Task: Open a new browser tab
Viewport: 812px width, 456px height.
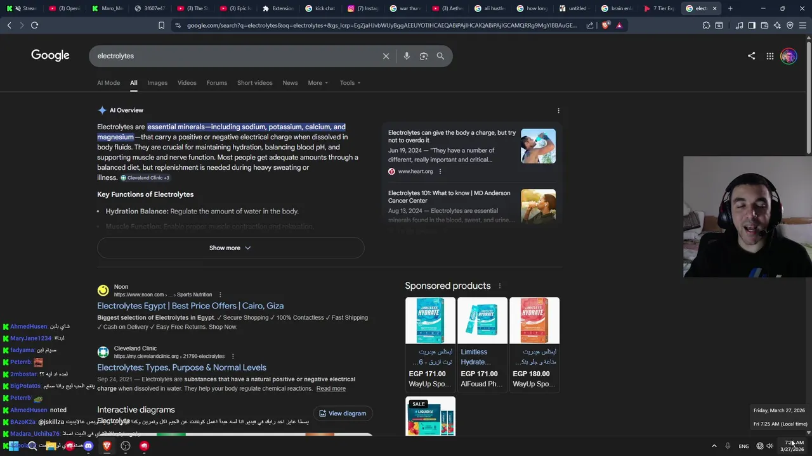Action: click(730, 8)
